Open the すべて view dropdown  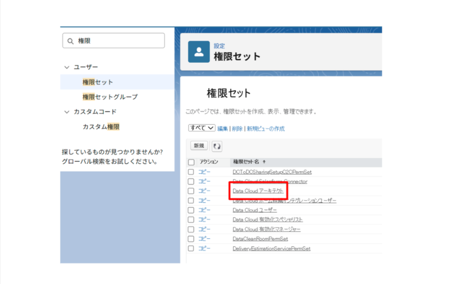201,128
